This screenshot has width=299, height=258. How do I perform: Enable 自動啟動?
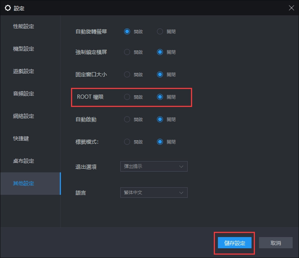127,119
